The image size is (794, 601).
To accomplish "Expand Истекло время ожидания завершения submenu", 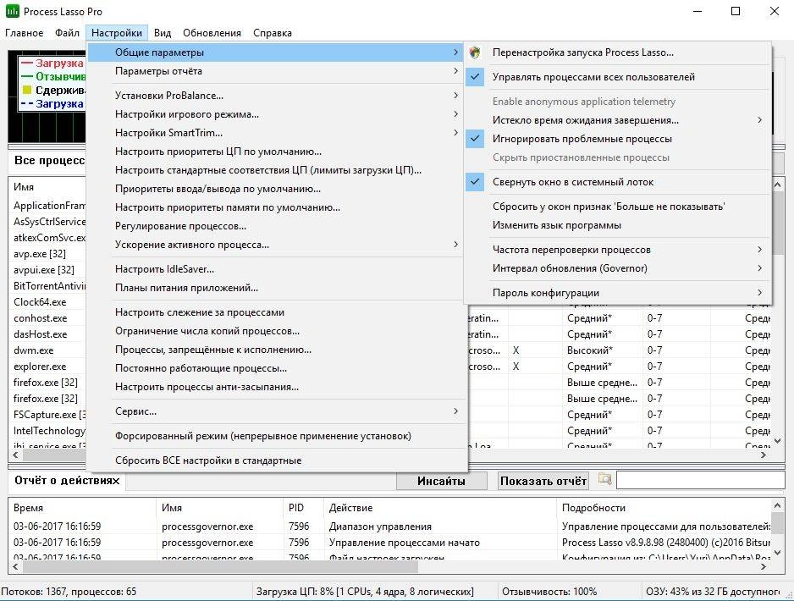I will [x=617, y=120].
